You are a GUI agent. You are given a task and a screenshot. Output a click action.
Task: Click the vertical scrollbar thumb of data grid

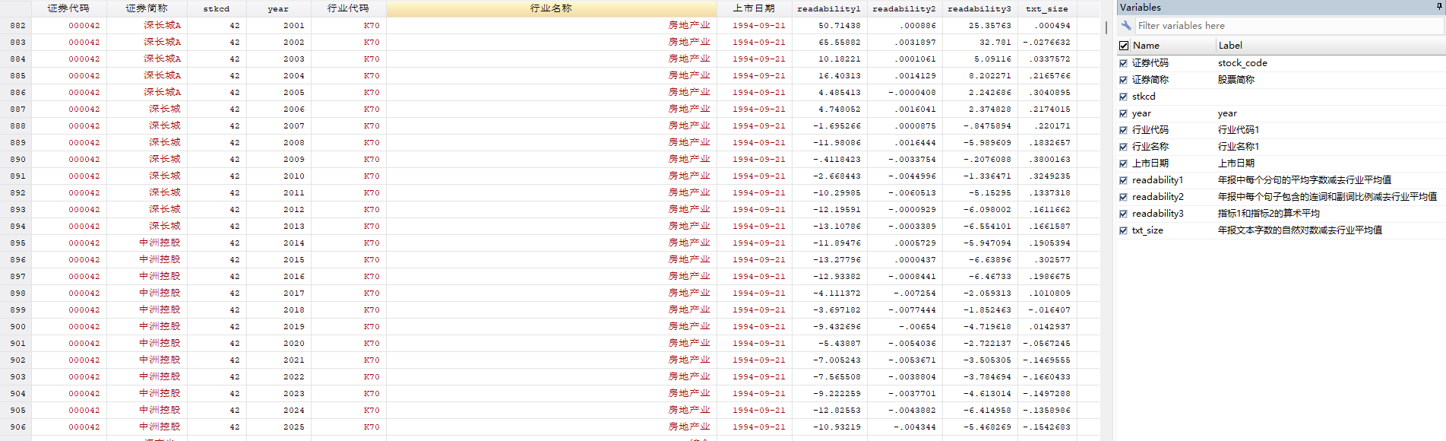[x=1106, y=27]
